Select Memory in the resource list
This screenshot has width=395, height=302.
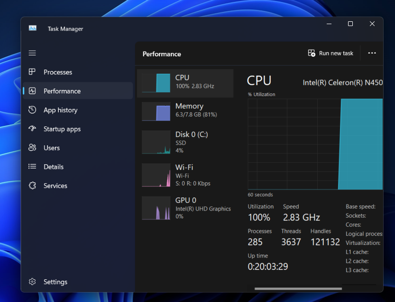click(x=185, y=110)
